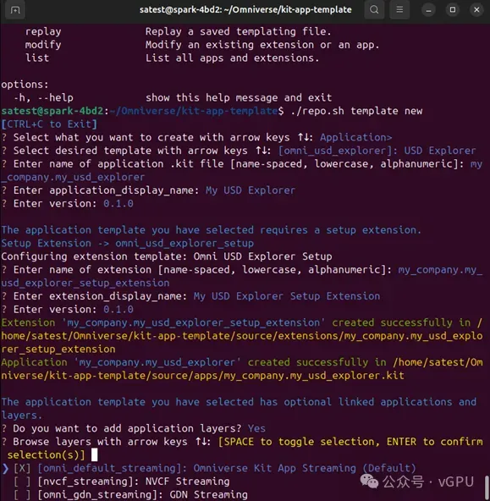490x501 pixels.
Task: Click the './repo.sh template new' command text
Action: (x=356, y=111)
